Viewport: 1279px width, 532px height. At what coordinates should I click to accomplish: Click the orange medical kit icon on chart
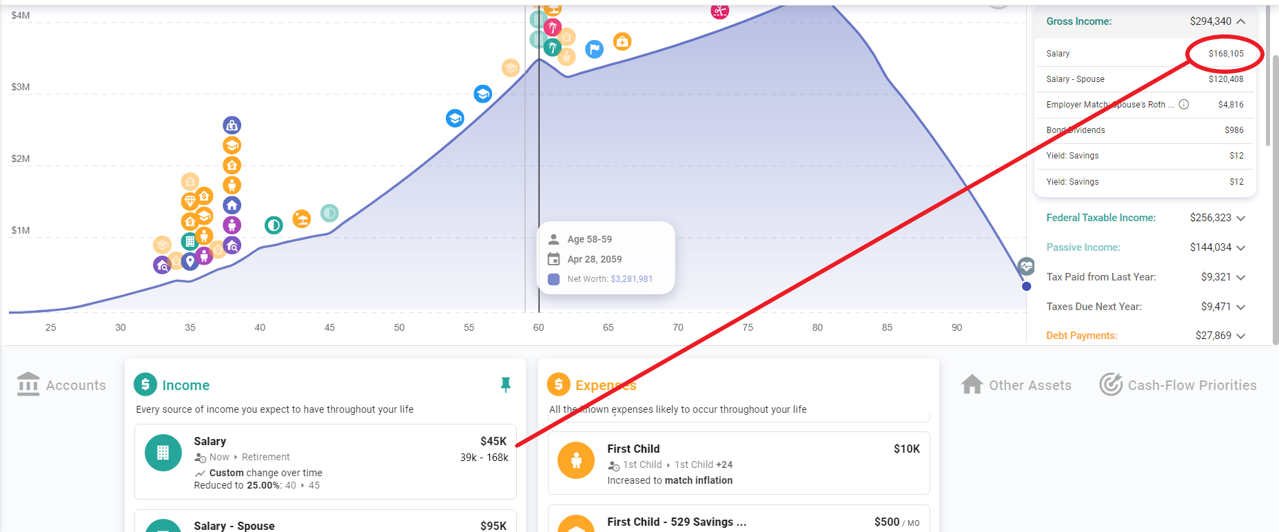(x=622, y=42)
